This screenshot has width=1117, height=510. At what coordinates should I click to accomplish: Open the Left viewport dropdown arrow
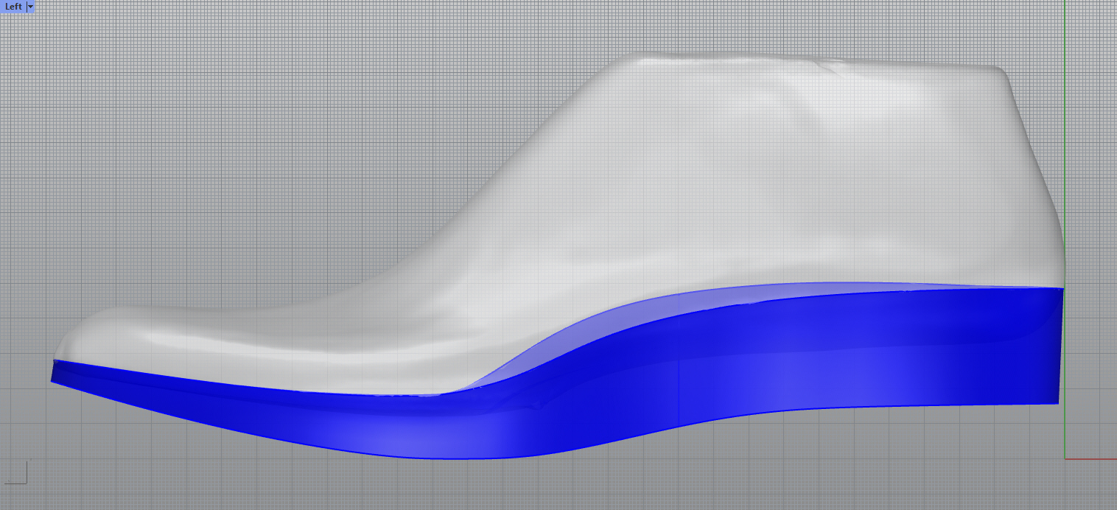point(30,6)
